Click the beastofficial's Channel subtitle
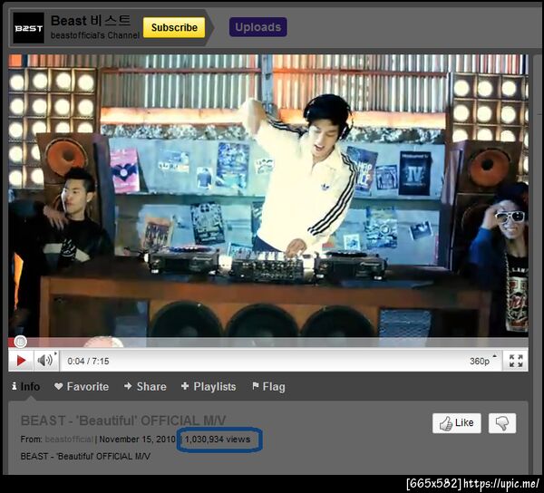This screenshot has height=493, width=544. [x=95, y=35]
